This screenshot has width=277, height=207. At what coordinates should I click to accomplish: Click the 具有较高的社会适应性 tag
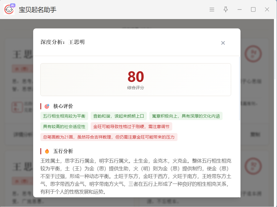(64, 127)
